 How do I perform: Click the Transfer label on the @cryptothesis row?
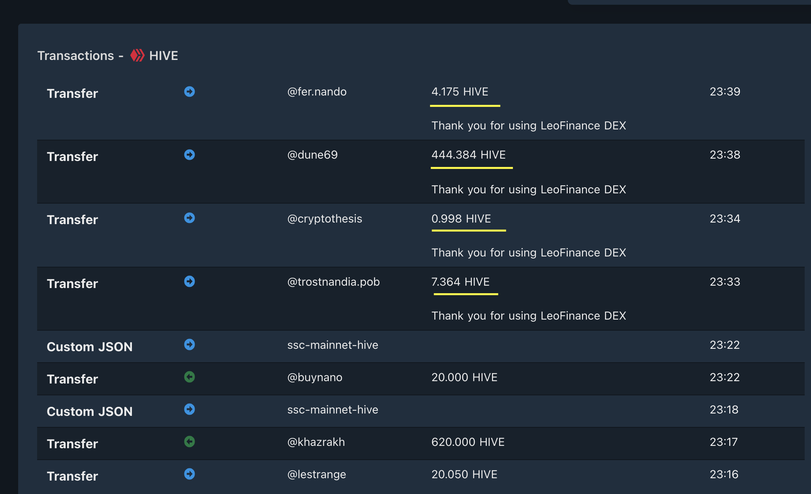tap(72, 220)
